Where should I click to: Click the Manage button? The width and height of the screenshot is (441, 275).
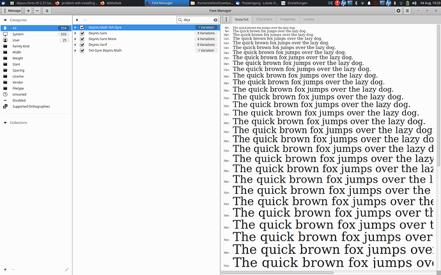pos(12,11)
